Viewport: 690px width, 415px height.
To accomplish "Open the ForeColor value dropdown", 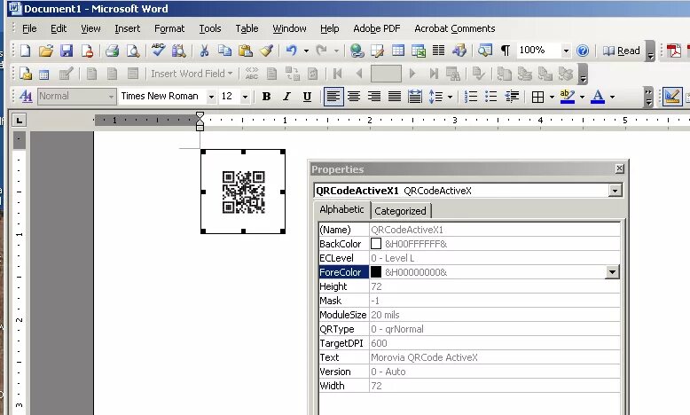I will [612, 272].
